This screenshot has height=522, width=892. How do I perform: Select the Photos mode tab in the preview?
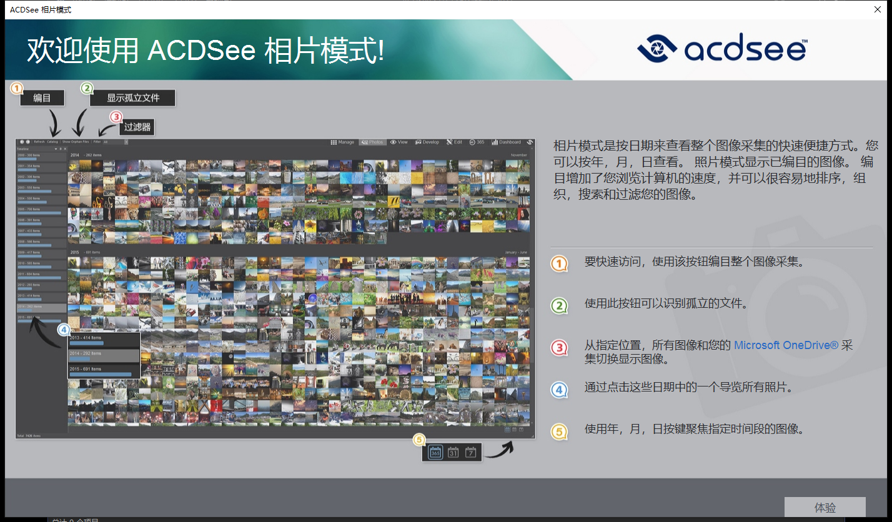tap(372, 142)
